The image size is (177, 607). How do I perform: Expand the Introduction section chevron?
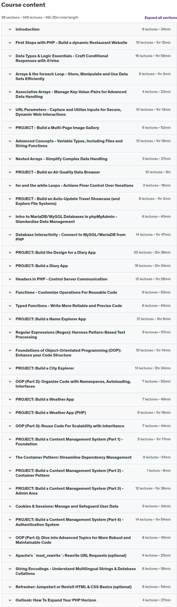[10, 29]
